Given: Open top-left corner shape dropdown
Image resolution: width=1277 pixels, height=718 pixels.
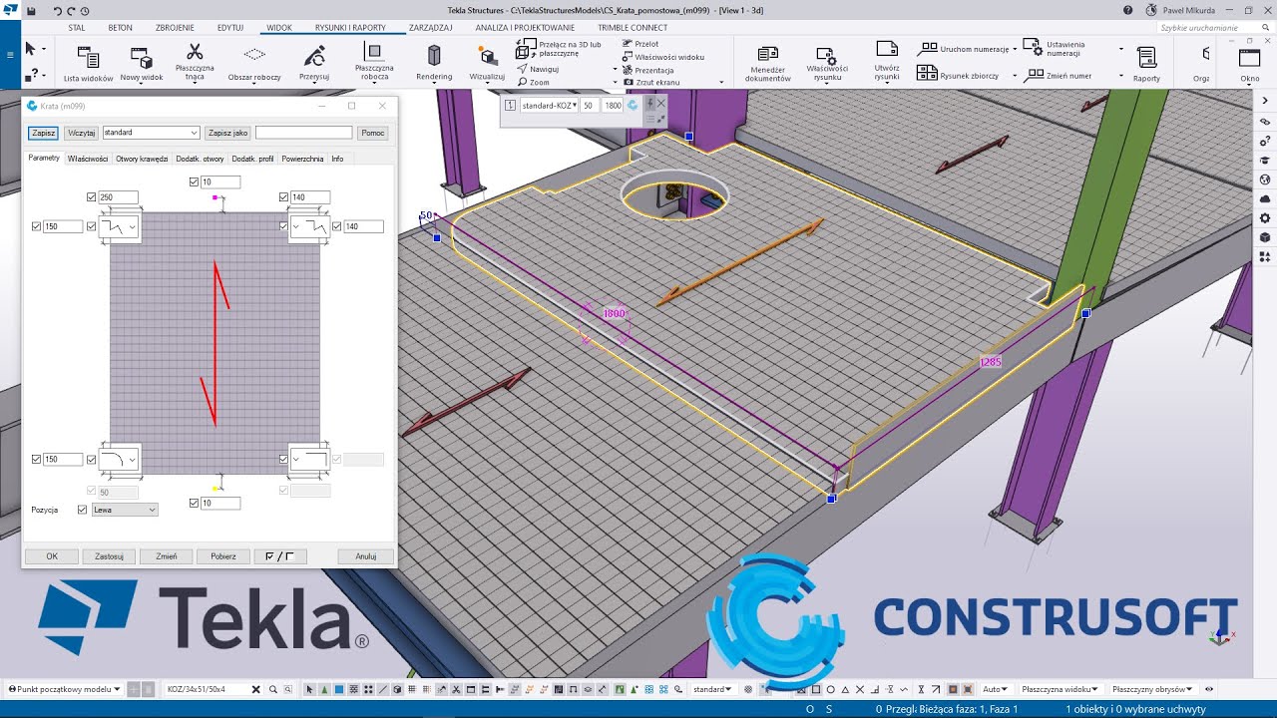Looking at the screenshot, I should tap(119, 227).
